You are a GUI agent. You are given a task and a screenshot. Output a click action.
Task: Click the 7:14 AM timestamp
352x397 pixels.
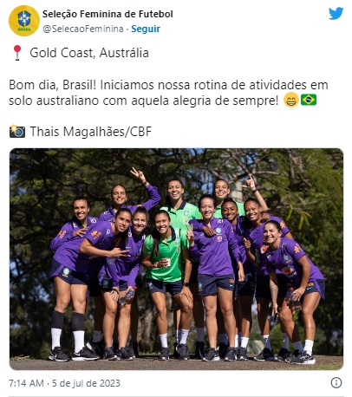click(26, 383)
